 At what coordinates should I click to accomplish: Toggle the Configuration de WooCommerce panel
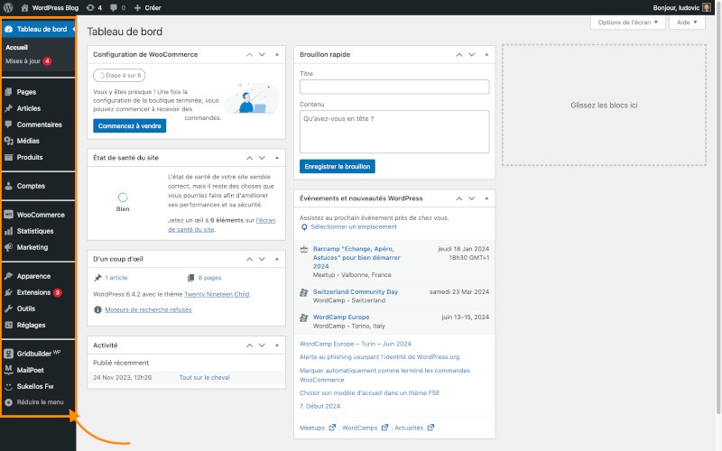pos(275,54)
